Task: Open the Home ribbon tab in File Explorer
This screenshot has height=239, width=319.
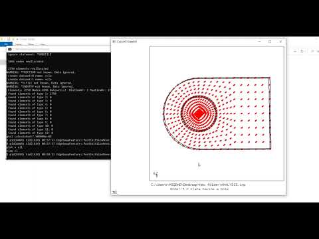Action: (x=19, y=44)
